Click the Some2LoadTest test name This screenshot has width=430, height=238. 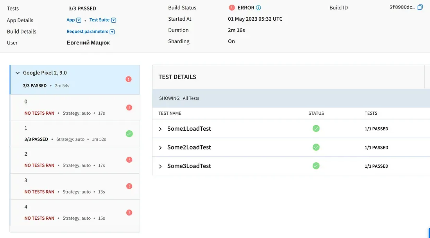pos(189,147)
